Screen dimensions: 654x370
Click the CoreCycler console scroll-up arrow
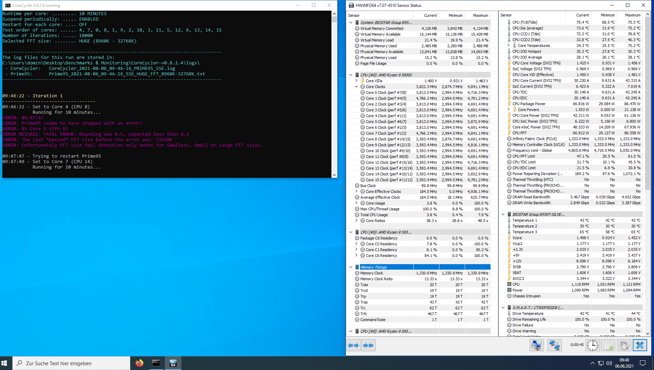tap(335, 14)
